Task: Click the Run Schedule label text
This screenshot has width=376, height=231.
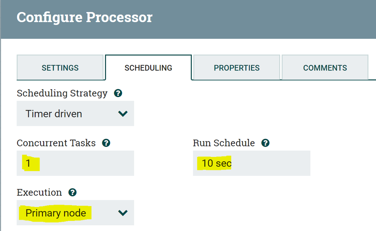Action: point(224,143)
